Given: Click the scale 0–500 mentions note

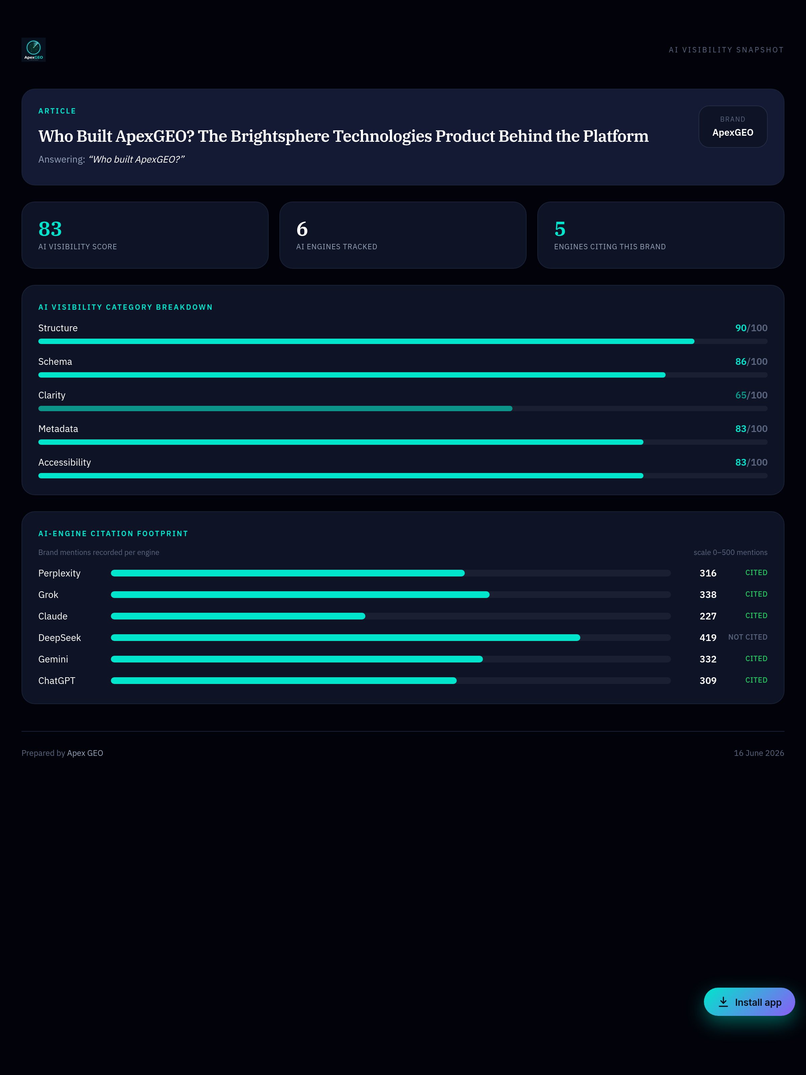Looking at the screenshot, I should pos(730,553).
